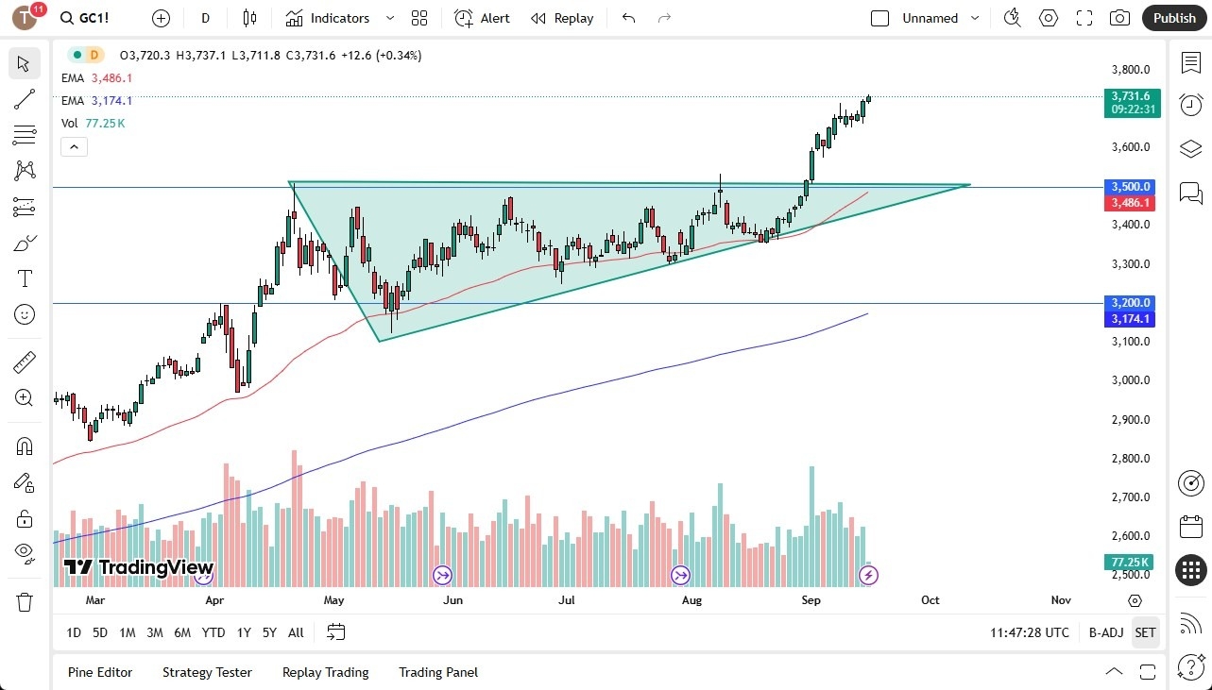This screenshot has height=690, width=1212.
Task: Collapse the OHLC legend with the chevron
Action: pos(74,146)
